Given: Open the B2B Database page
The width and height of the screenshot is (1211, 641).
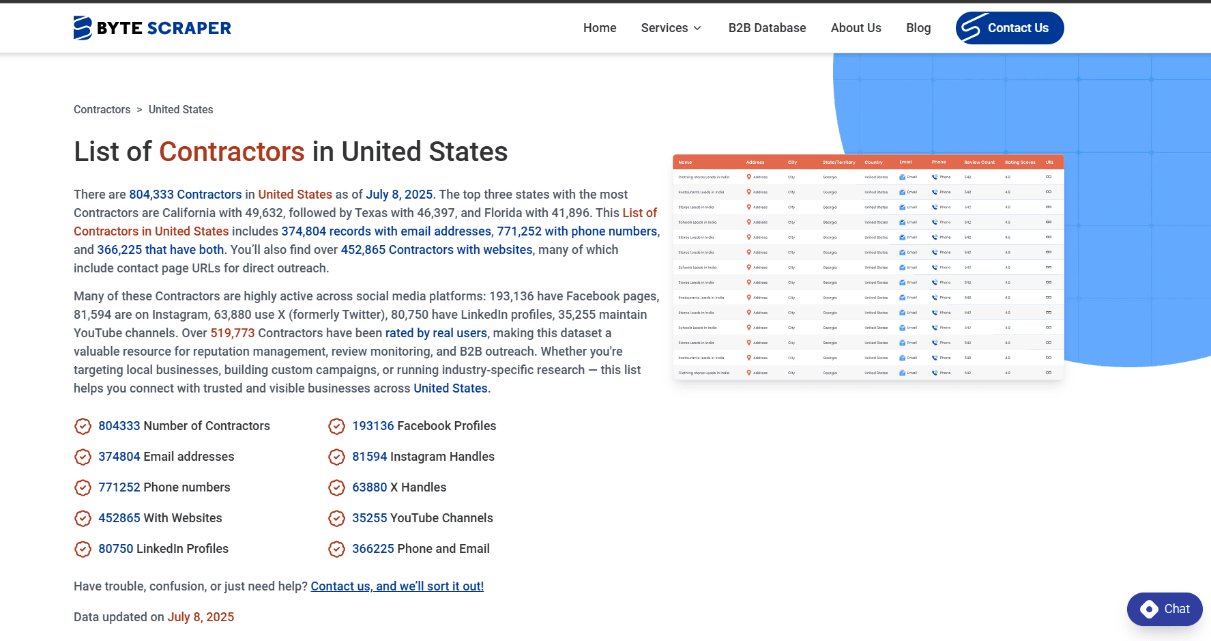Looking at the screenshot, I should (767, 28).
